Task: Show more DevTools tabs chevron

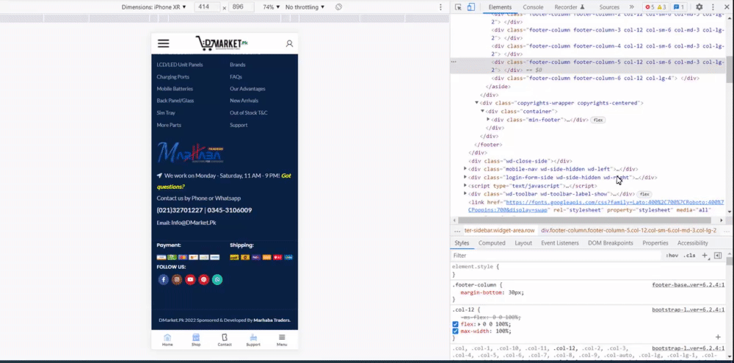Action: 631,7
